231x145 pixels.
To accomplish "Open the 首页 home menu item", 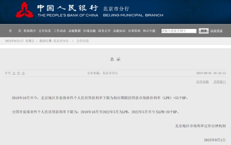I will tap(15, 31).
